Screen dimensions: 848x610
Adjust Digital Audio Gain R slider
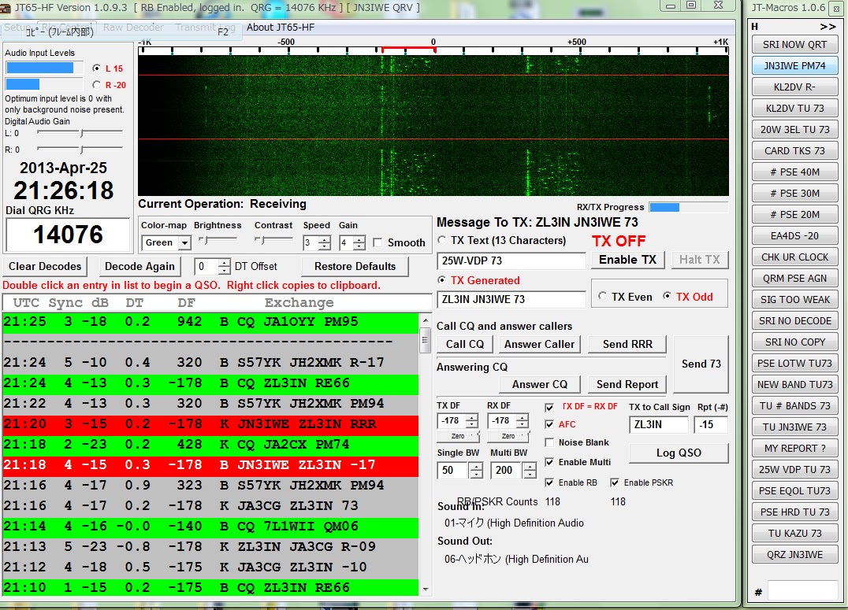point(80,149)
